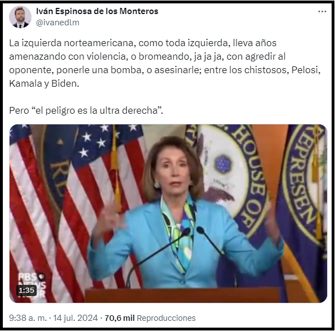Image resolution: width=335 pixels, height=331 pixels.
Task: Click the @ivanedlm handle
Action: 57,23
